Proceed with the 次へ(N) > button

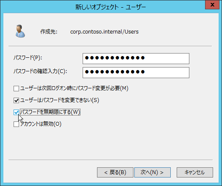click(153, 172)
